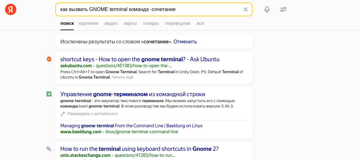Open "Управление gnome-терминалом из командной строки"

[133, 94]
